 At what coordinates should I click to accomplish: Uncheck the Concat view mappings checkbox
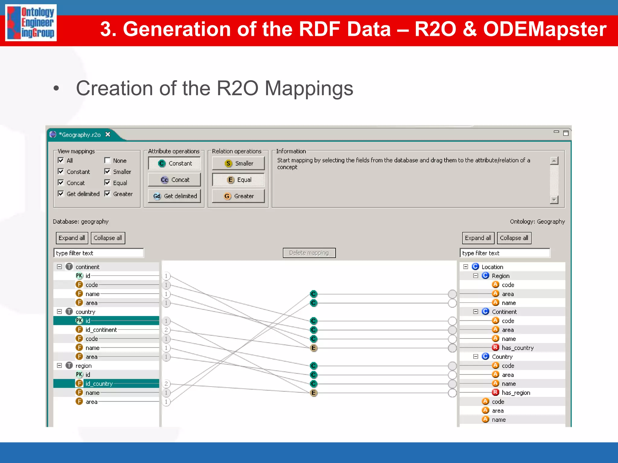[x=61, y=183]
